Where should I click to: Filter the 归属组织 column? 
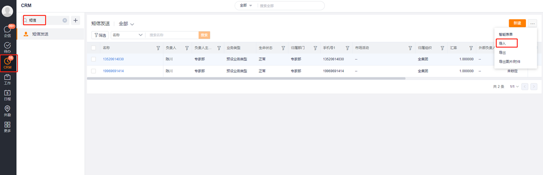tap(442, 48)
